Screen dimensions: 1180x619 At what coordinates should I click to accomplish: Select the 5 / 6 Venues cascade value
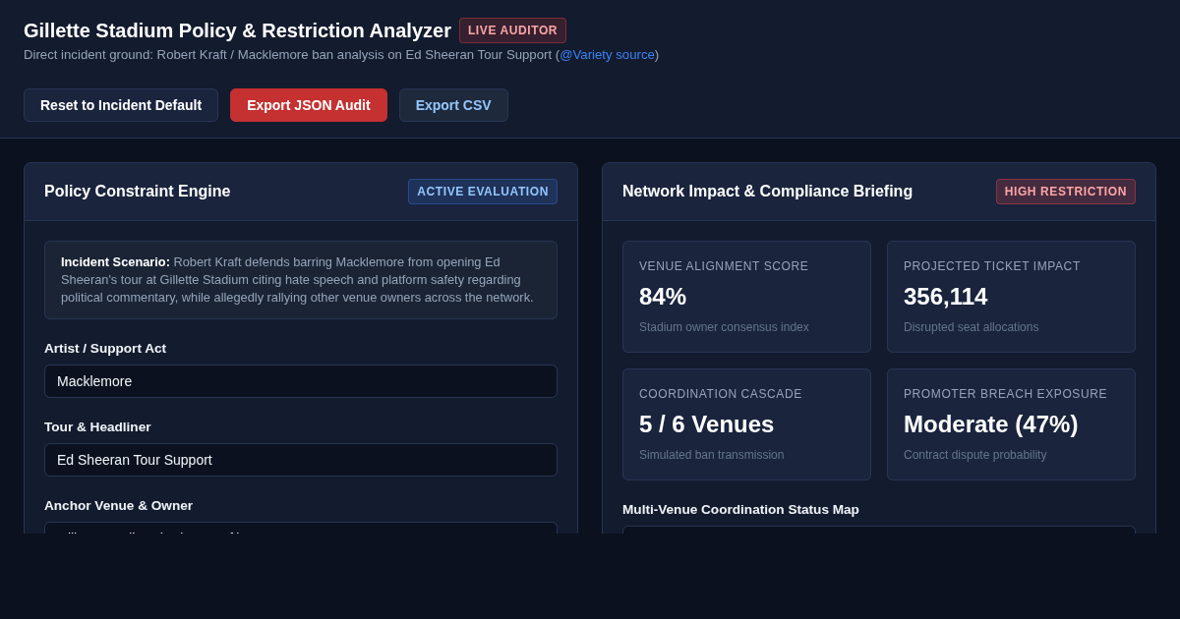tap(706, 424)
